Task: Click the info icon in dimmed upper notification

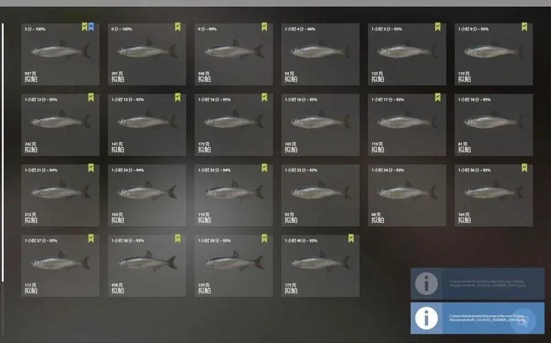Action: pyautogui.click(x=426, y=283)
